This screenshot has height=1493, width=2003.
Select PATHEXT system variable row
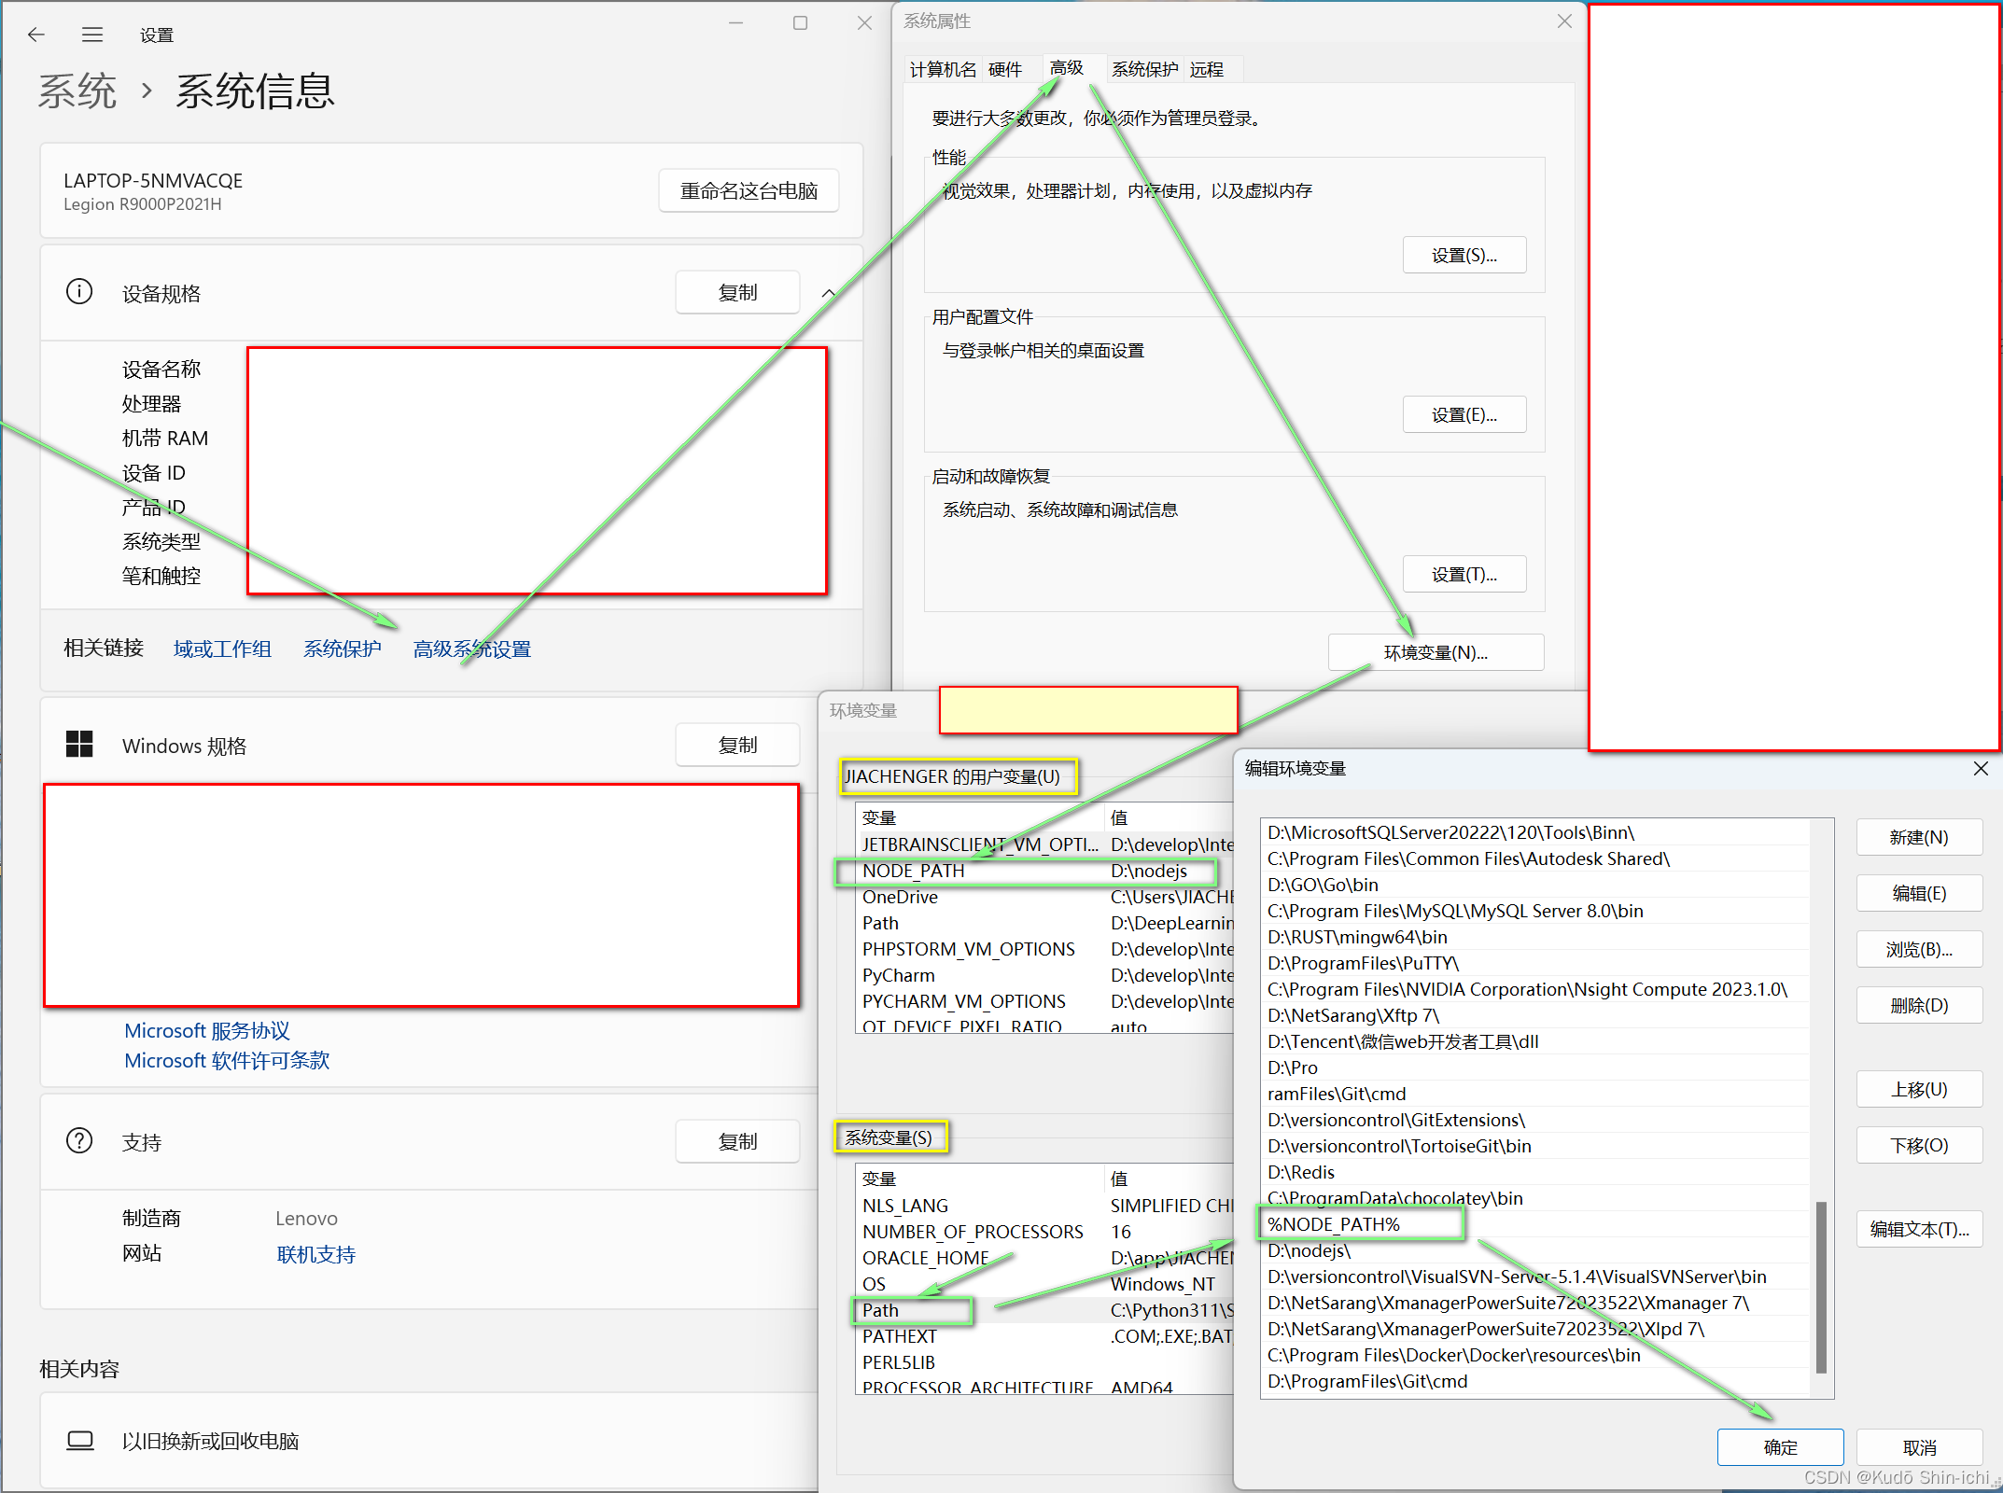point(1044,1336)
